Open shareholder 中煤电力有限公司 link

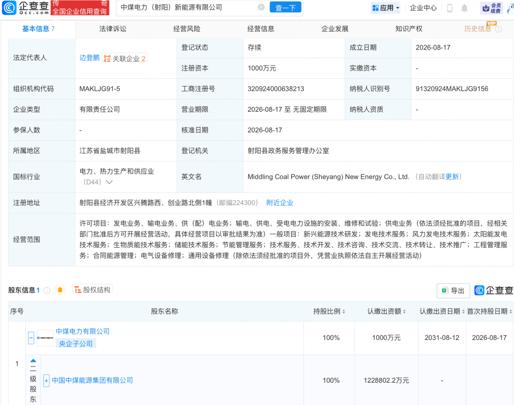83,331
